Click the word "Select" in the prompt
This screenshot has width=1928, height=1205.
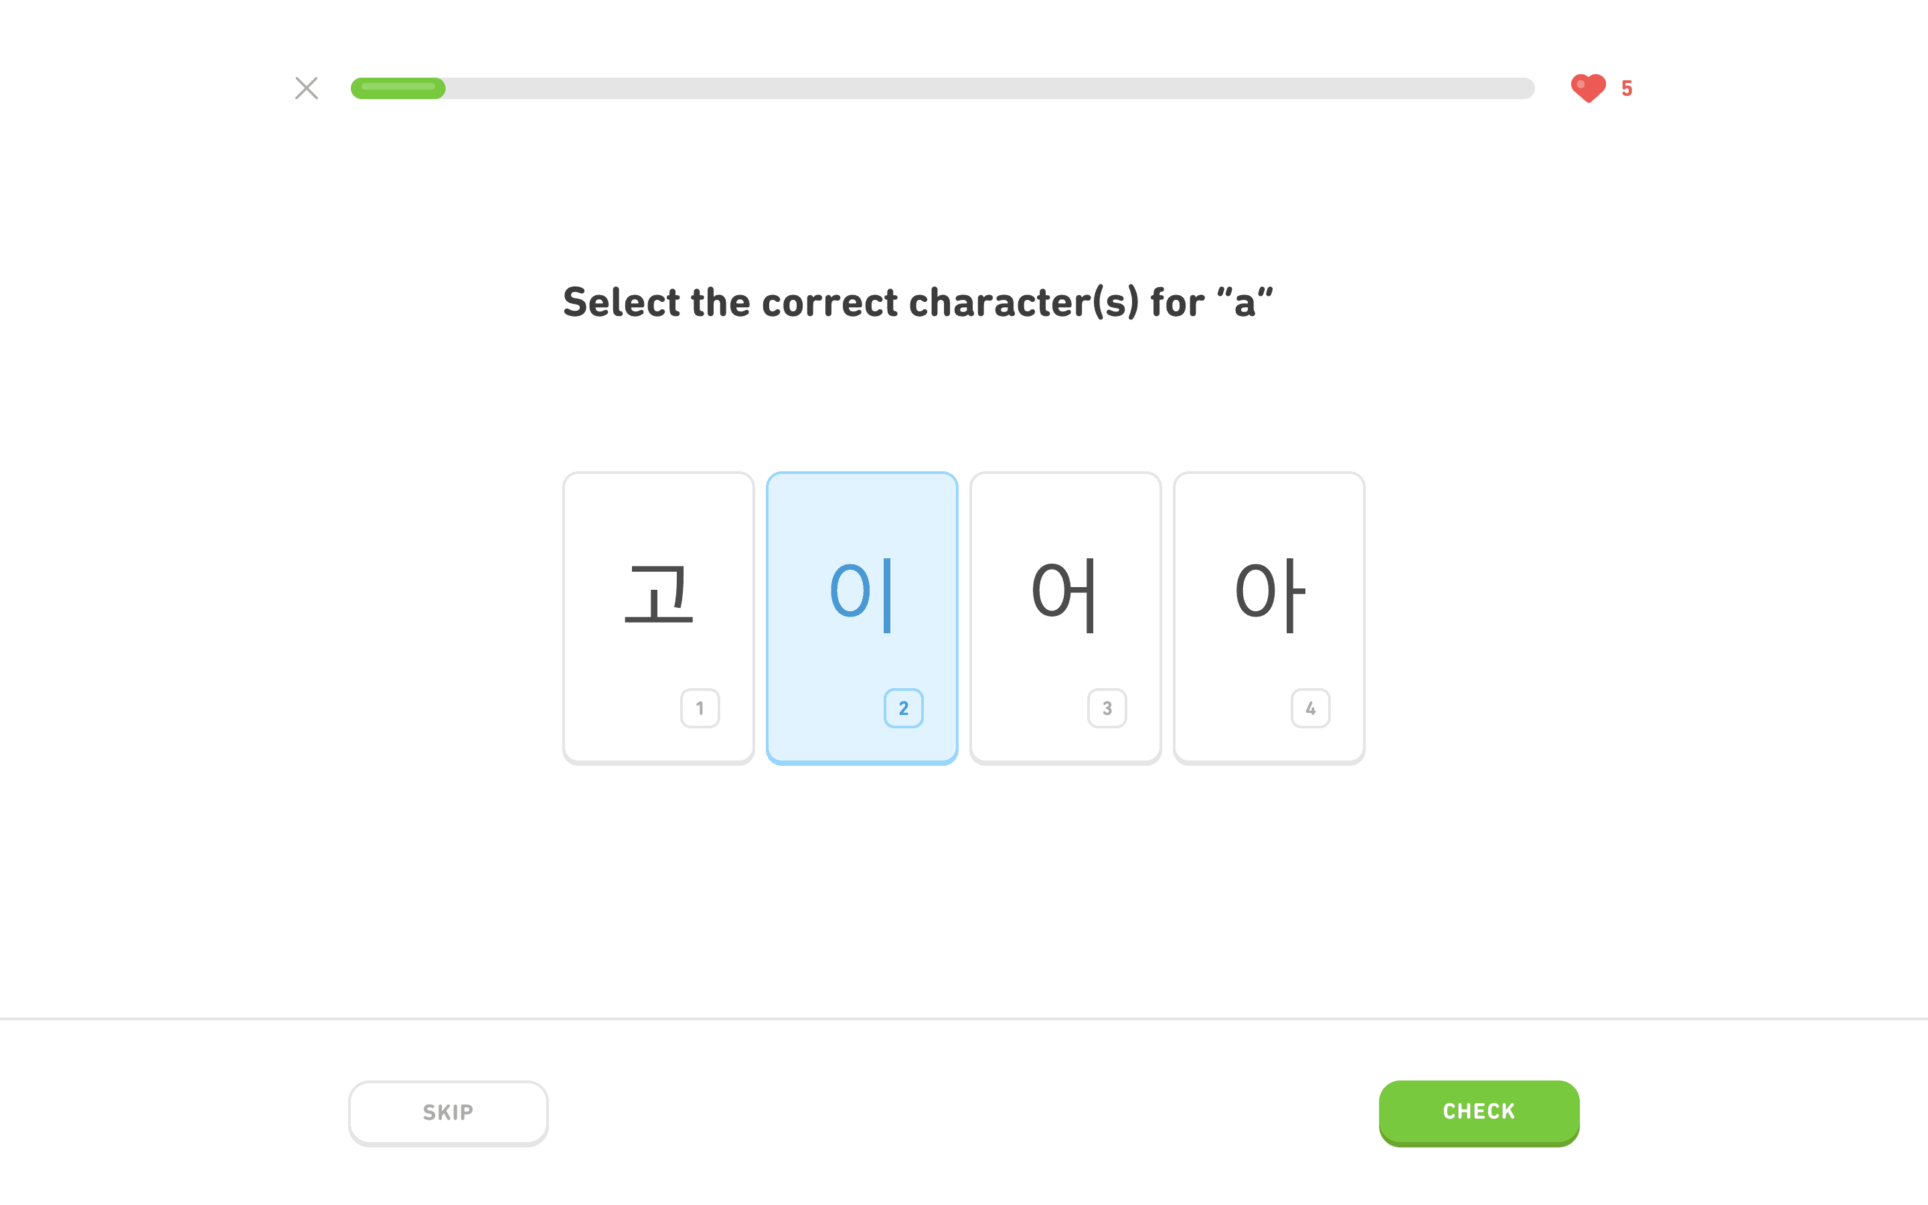(621, 303)
